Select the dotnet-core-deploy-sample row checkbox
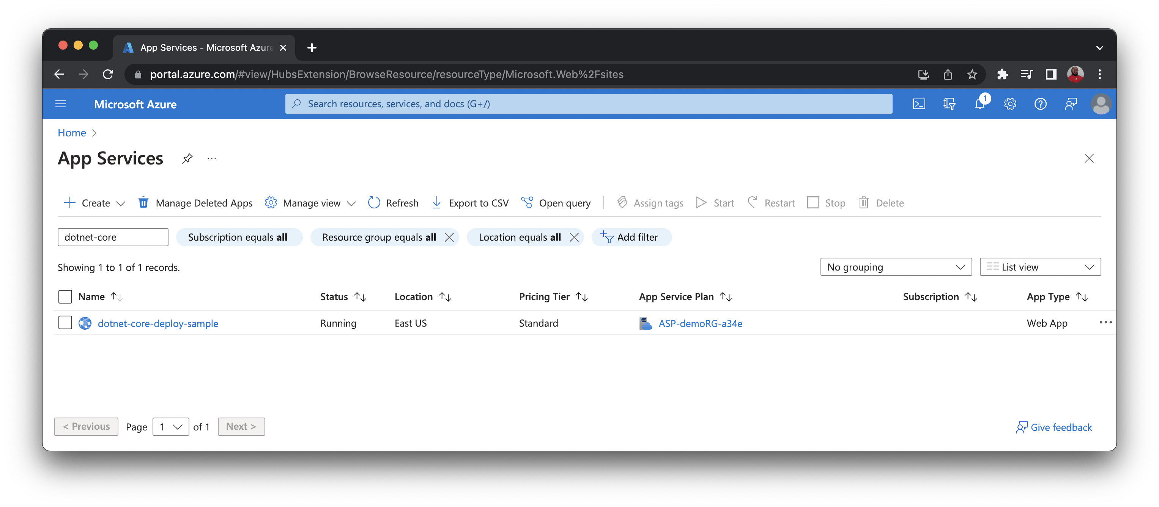Screen dimensions: 1159x507 65,322
